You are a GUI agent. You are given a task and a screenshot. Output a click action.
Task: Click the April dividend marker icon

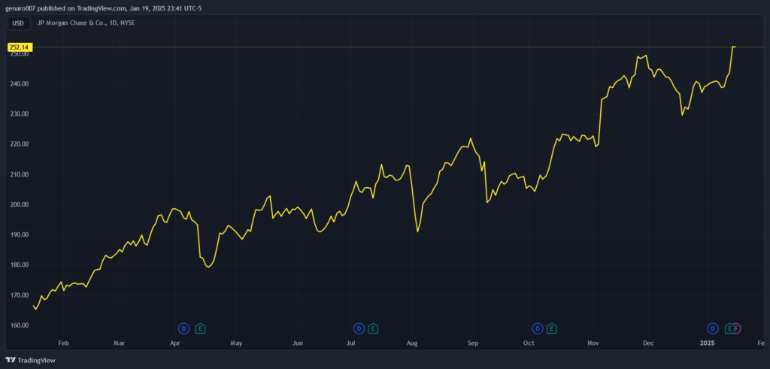coord(183,328)
